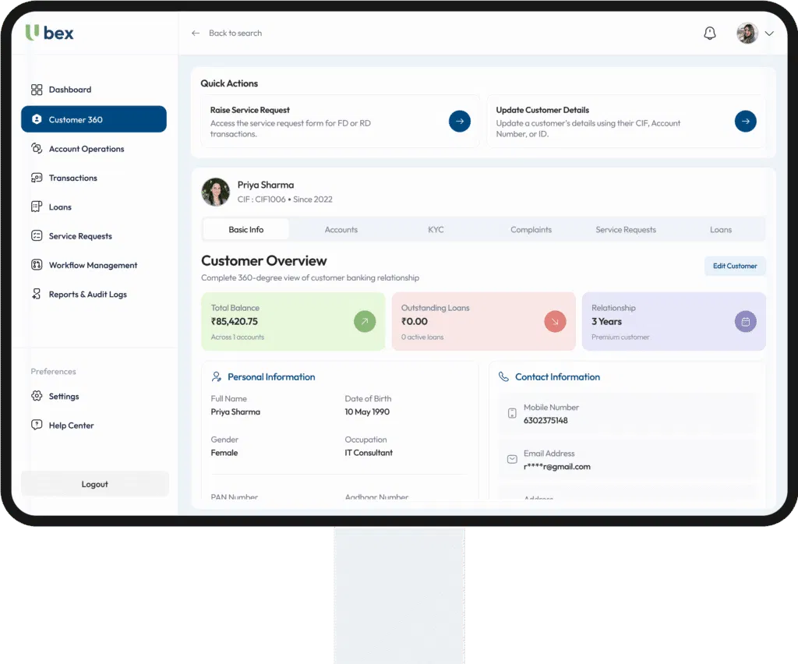Click the Back to search link

[x=235, y=34]
